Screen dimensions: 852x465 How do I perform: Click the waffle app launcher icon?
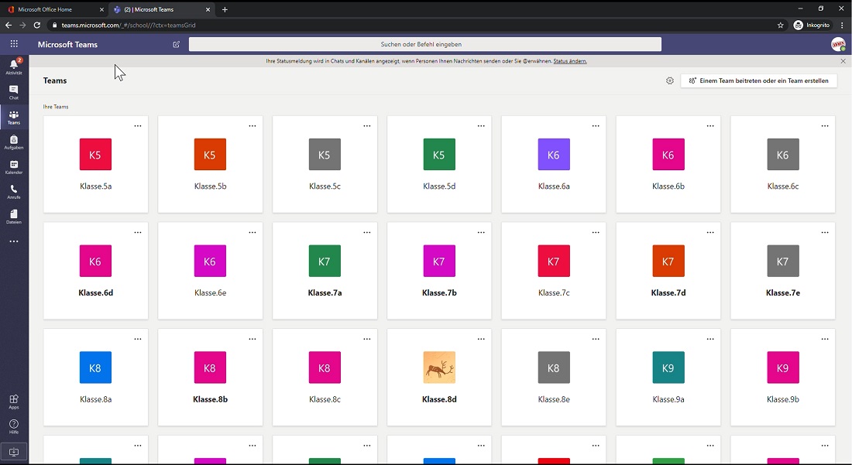coord(13,44)
